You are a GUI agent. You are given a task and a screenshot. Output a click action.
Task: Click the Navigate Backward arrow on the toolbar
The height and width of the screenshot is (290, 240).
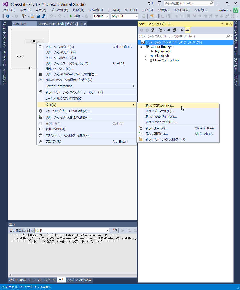8,16
